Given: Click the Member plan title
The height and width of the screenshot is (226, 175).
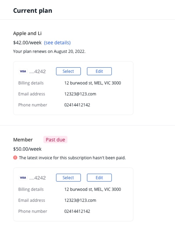Looking at the screenshot, I should coord(23,140).
